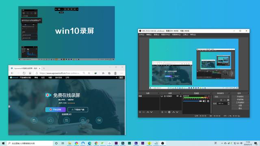Move the source up in OBS
260x146 pixels.
pyautogui.click(x=173, y=112)
